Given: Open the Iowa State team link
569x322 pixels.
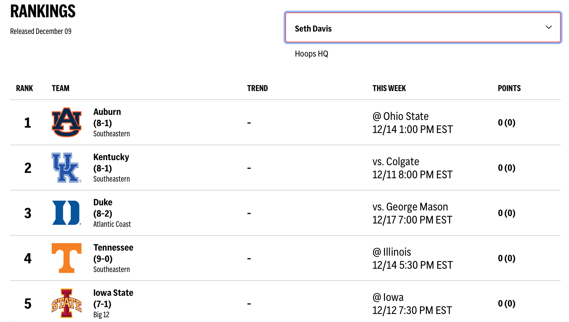Looking at the screenshot, I should pyautogui.click(x=113, y=293).
